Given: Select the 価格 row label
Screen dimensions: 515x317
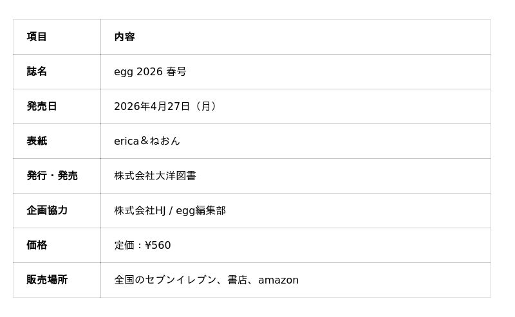Looking at the screenshot, I should 37,245.
